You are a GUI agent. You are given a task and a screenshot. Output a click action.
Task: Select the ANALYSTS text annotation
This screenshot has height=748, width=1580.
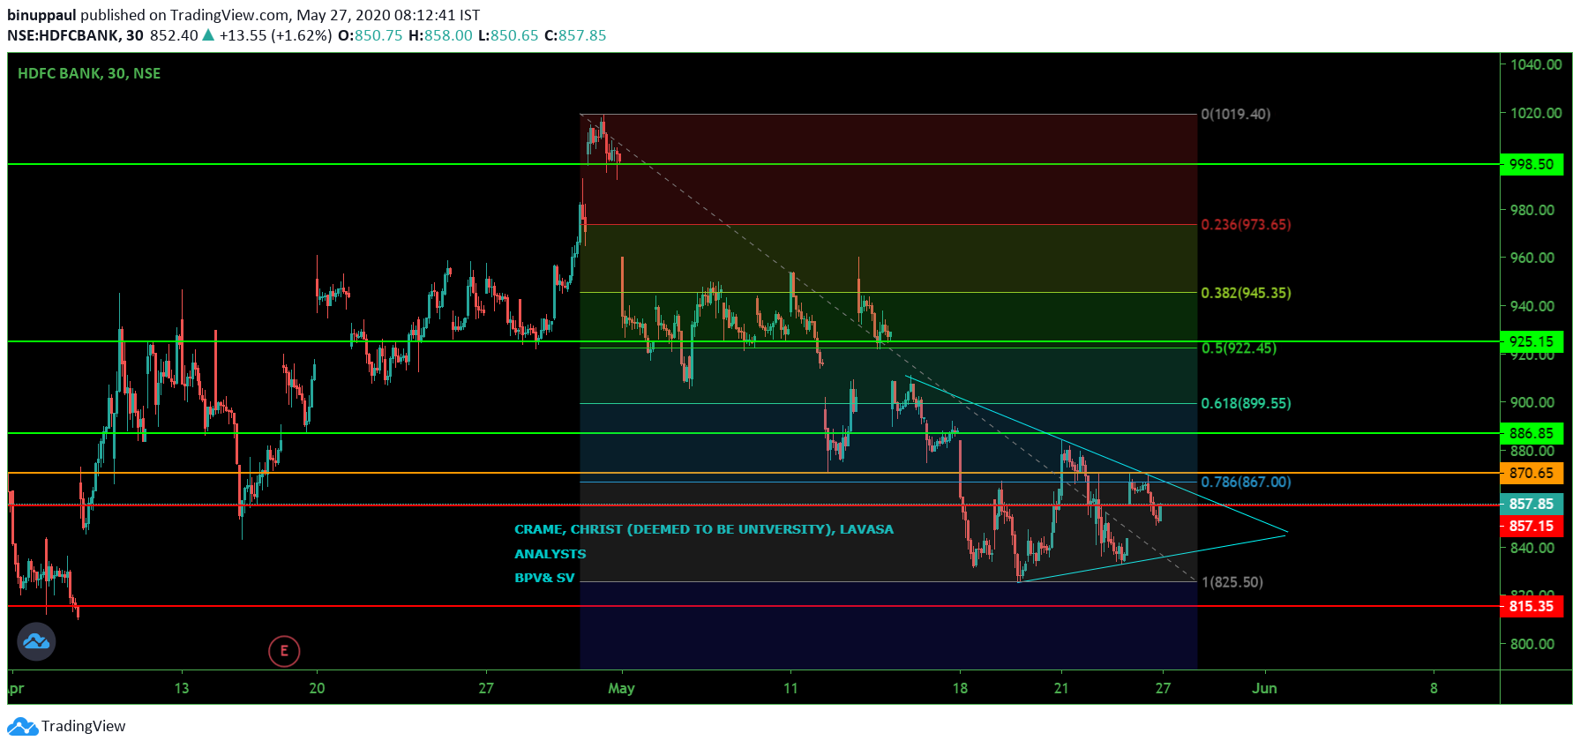pyautogui.click(x=550, y=554)
